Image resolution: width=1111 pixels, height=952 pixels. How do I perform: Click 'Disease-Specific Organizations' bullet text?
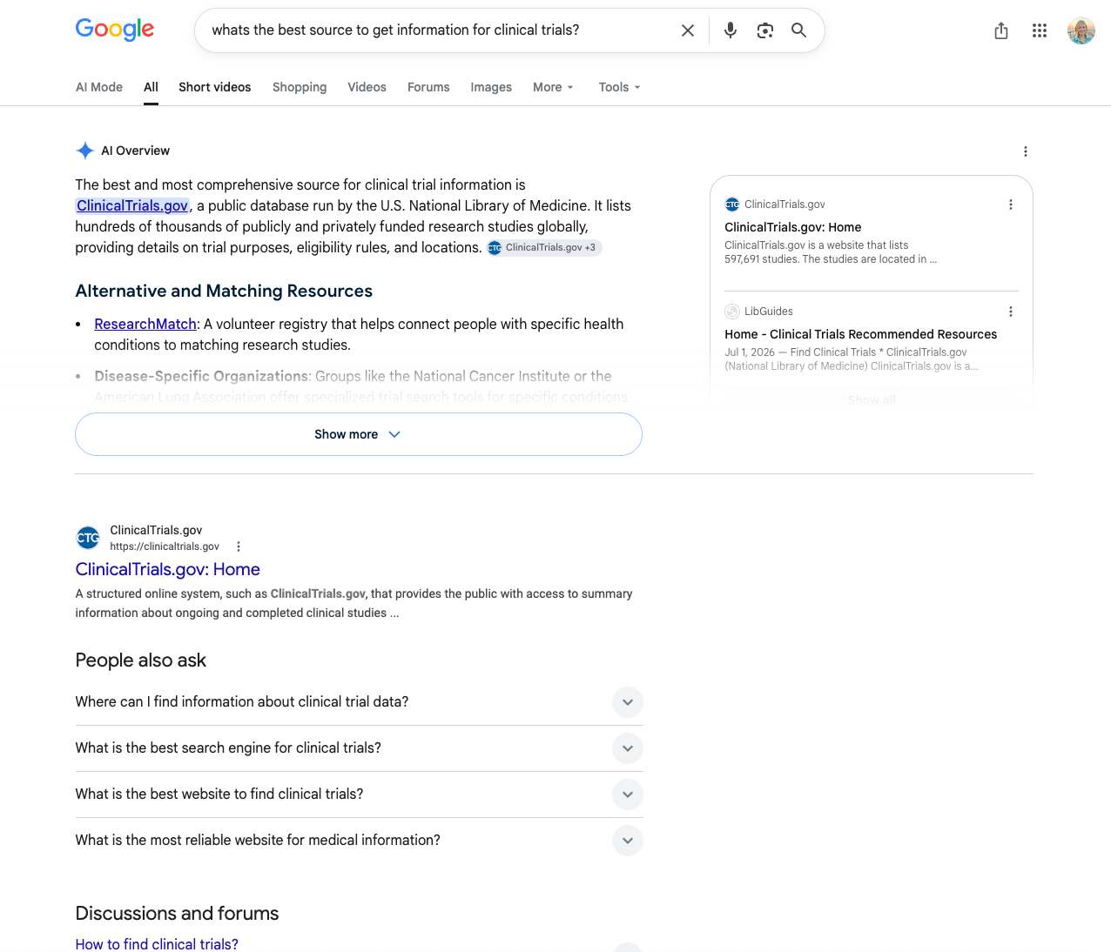pyautogui.click(x=202, y=377)
